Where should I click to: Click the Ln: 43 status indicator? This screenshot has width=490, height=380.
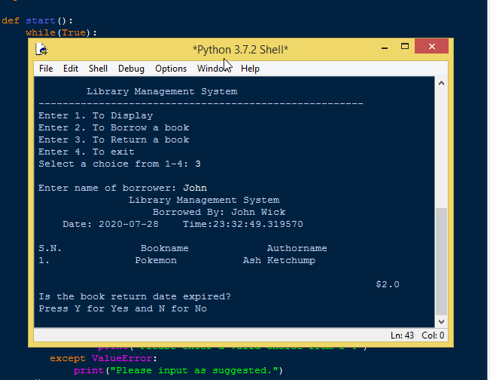pyautogui.click(x=402, y=336)
